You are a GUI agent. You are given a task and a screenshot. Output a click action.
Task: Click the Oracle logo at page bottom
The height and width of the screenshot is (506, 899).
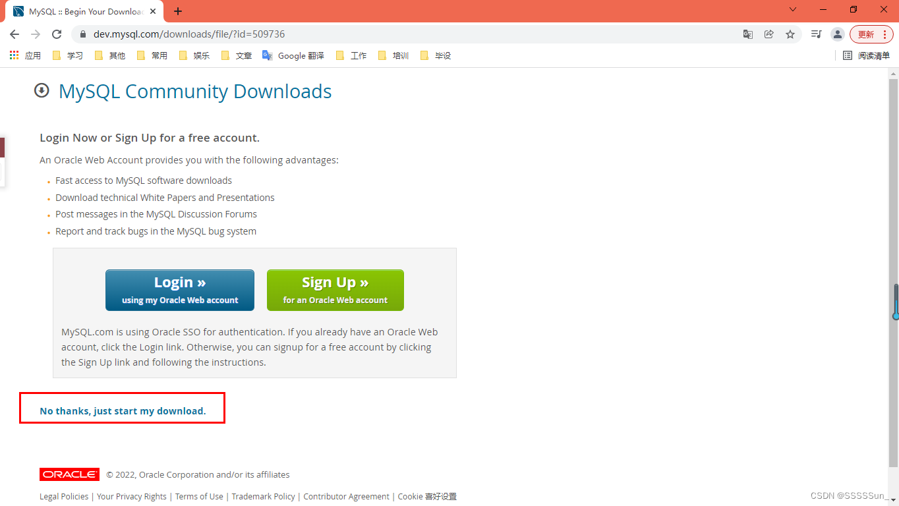[x=69, y=474]
